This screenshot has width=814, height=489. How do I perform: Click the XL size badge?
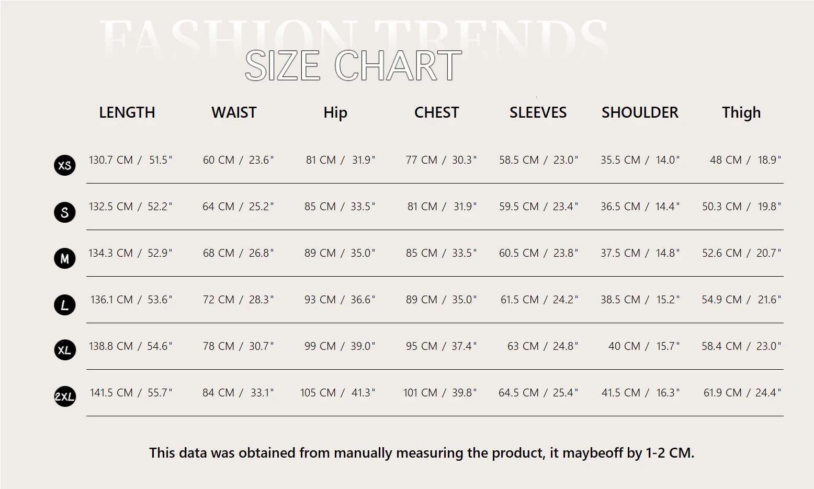(65, 350)
